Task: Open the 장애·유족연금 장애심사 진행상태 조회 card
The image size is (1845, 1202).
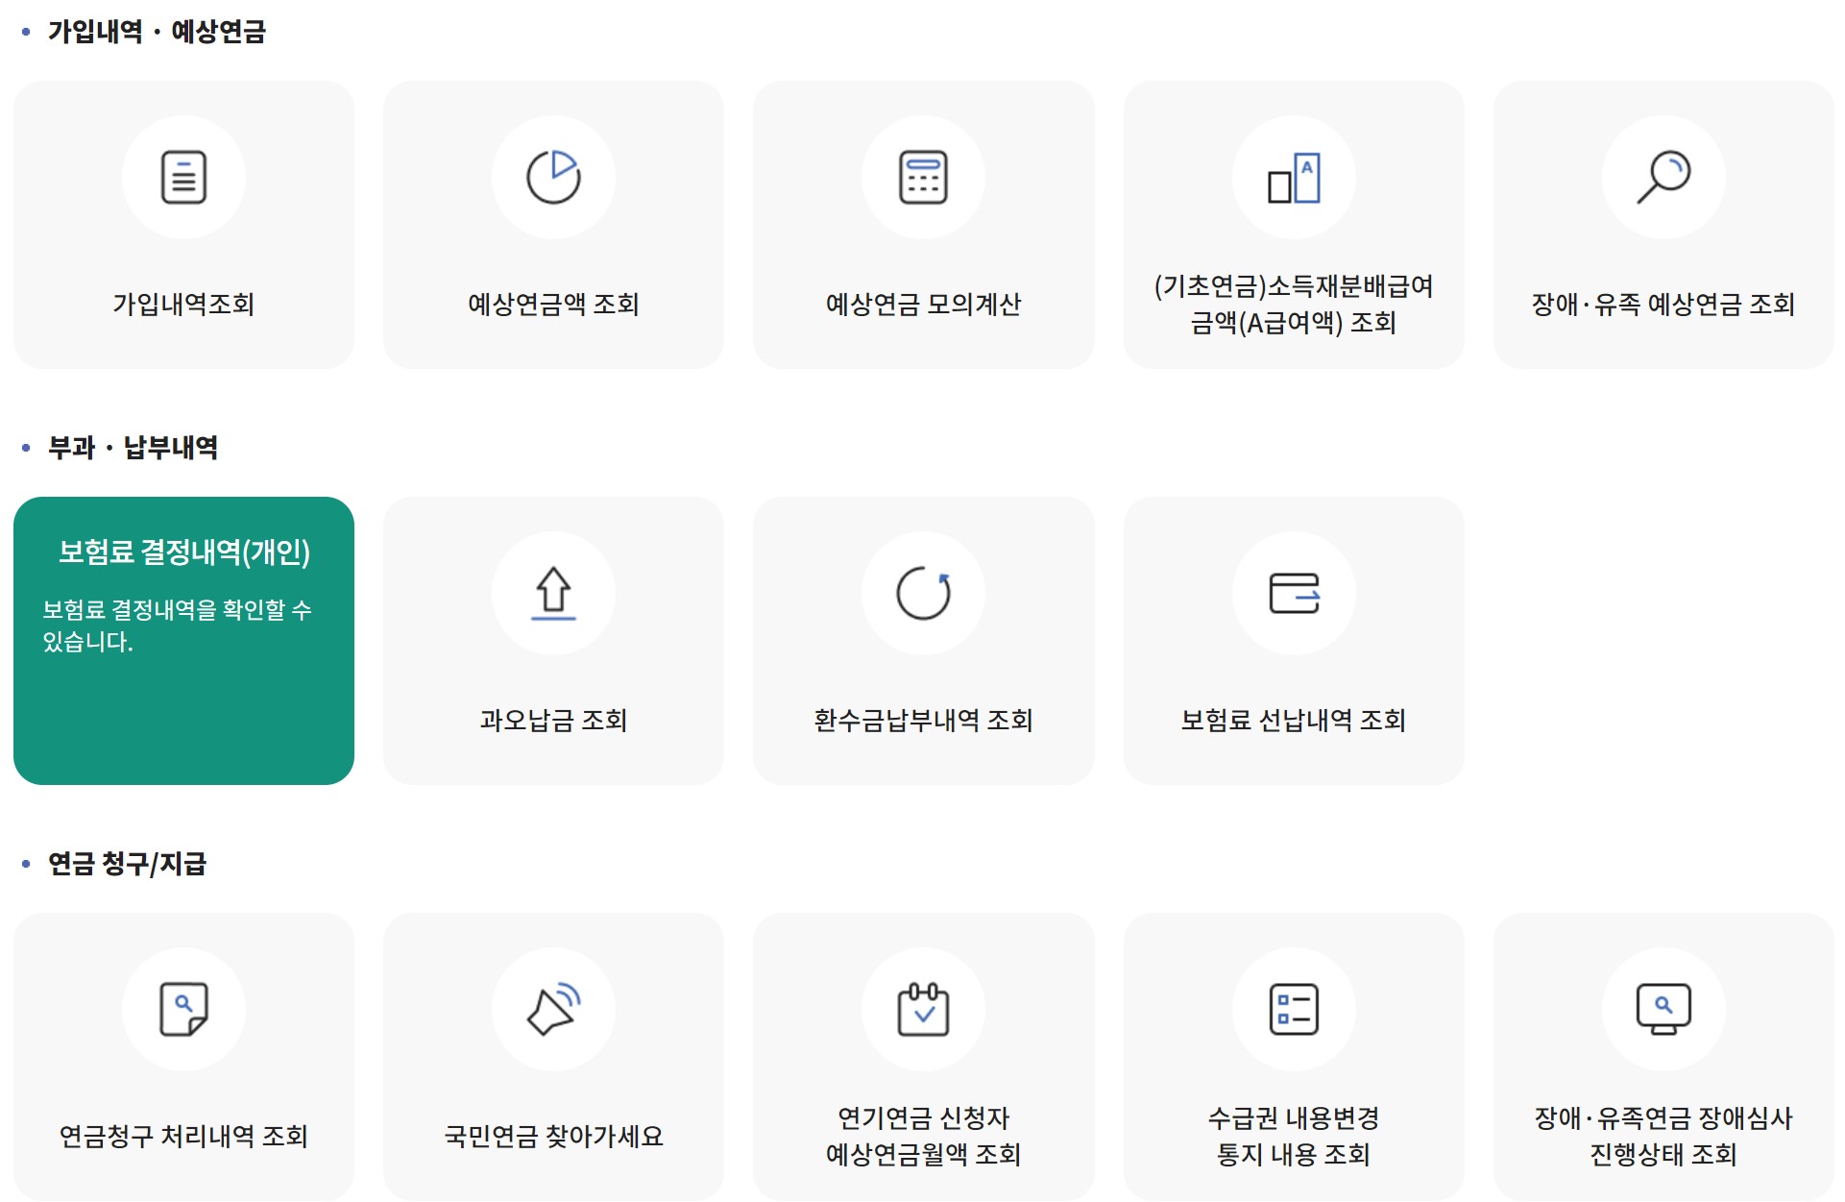Action: click(1664, 1057)
